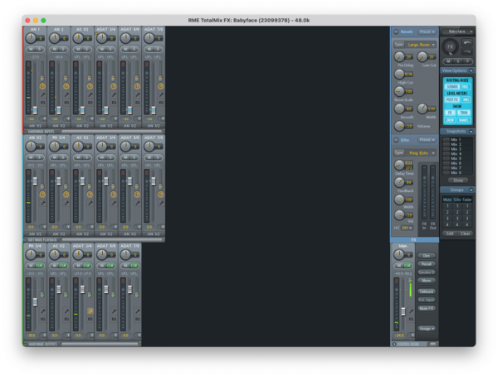Click the Reverb Volume knob
This screenshot has height=376, width=498.
(399, 126)
